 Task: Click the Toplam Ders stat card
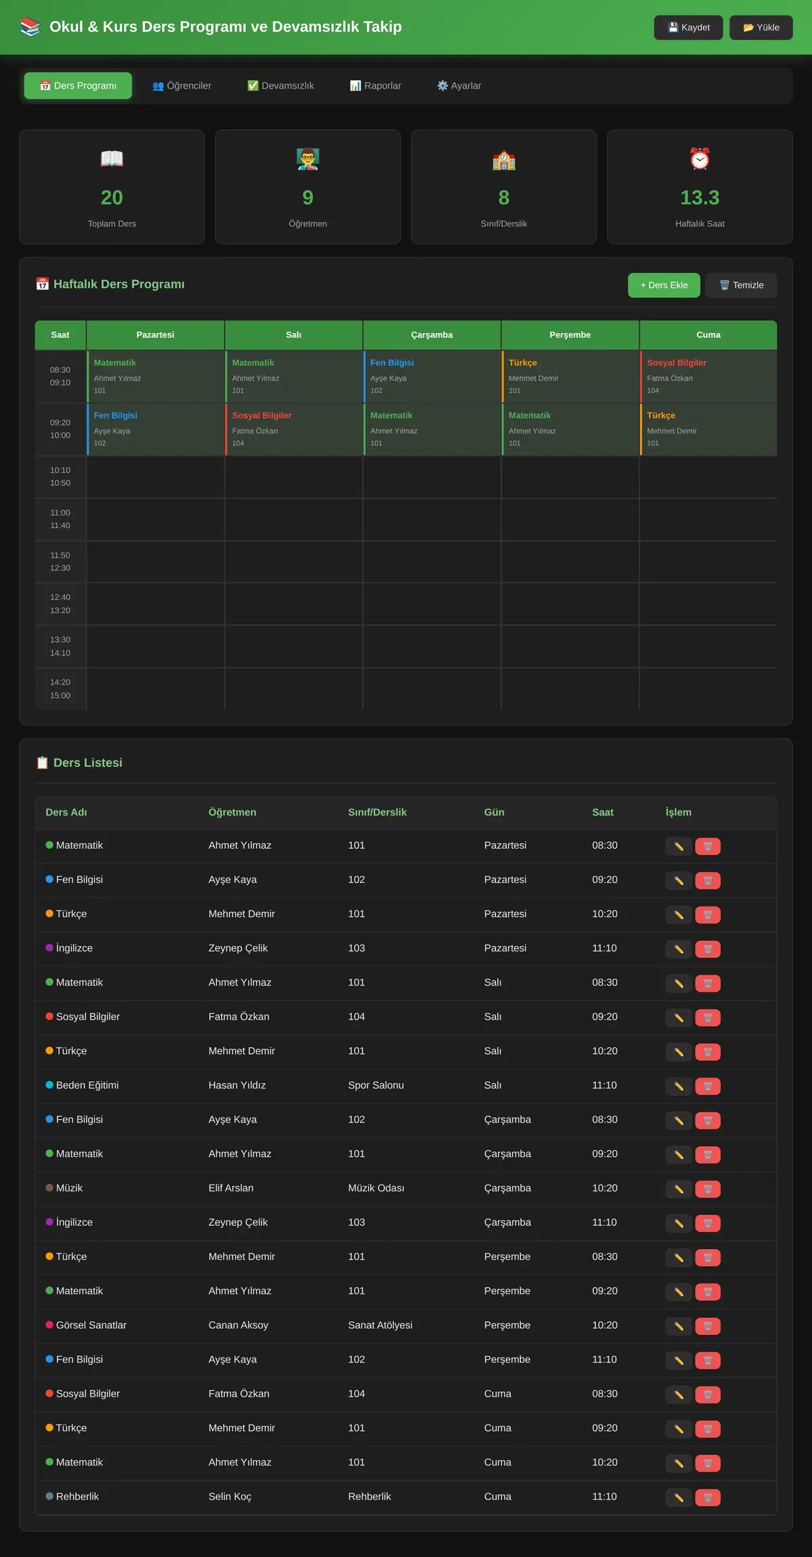tap(112, 187)
